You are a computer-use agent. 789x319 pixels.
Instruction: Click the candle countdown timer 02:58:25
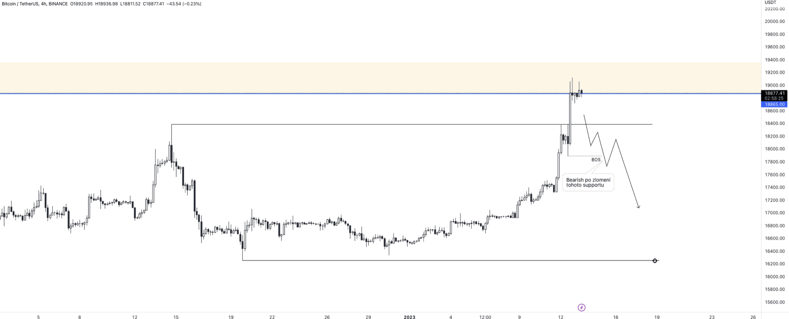click(775, 98)
